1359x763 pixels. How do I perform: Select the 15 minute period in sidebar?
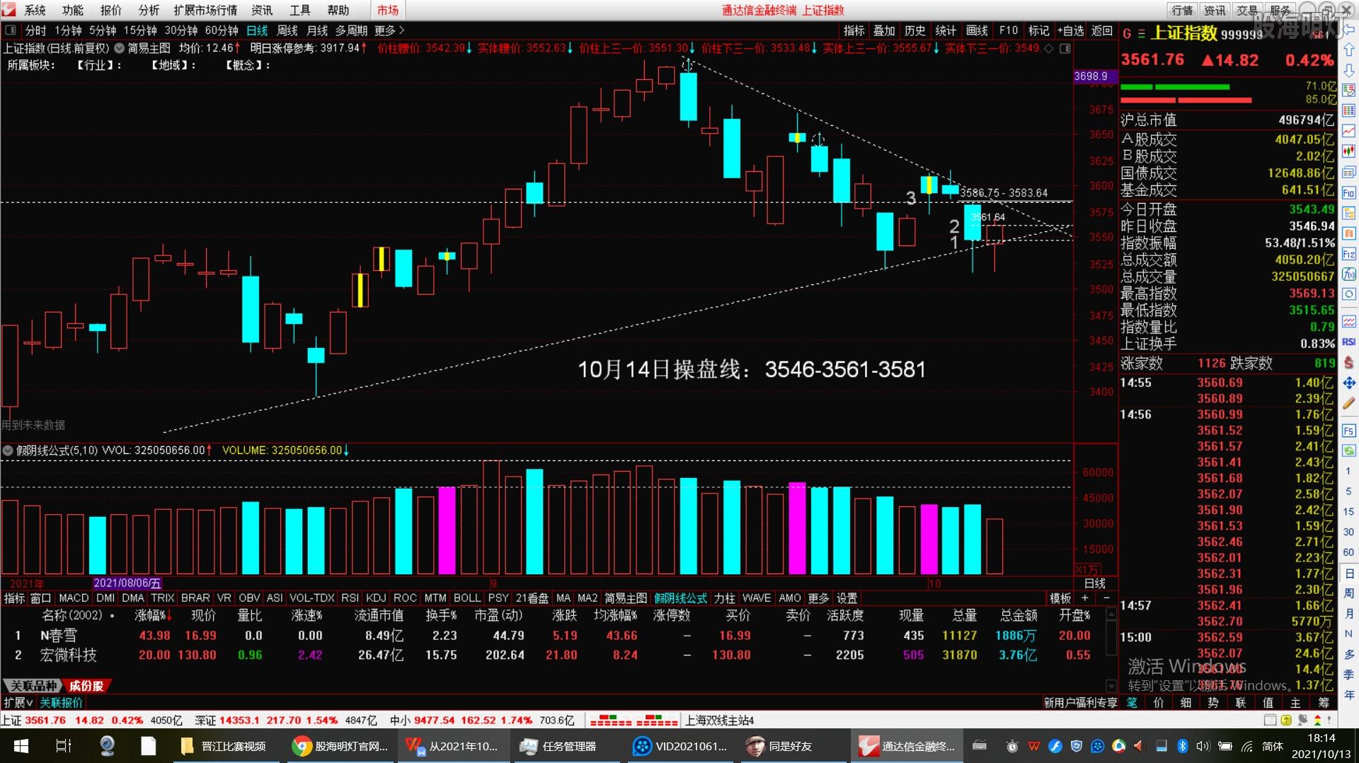[1348, 511]
